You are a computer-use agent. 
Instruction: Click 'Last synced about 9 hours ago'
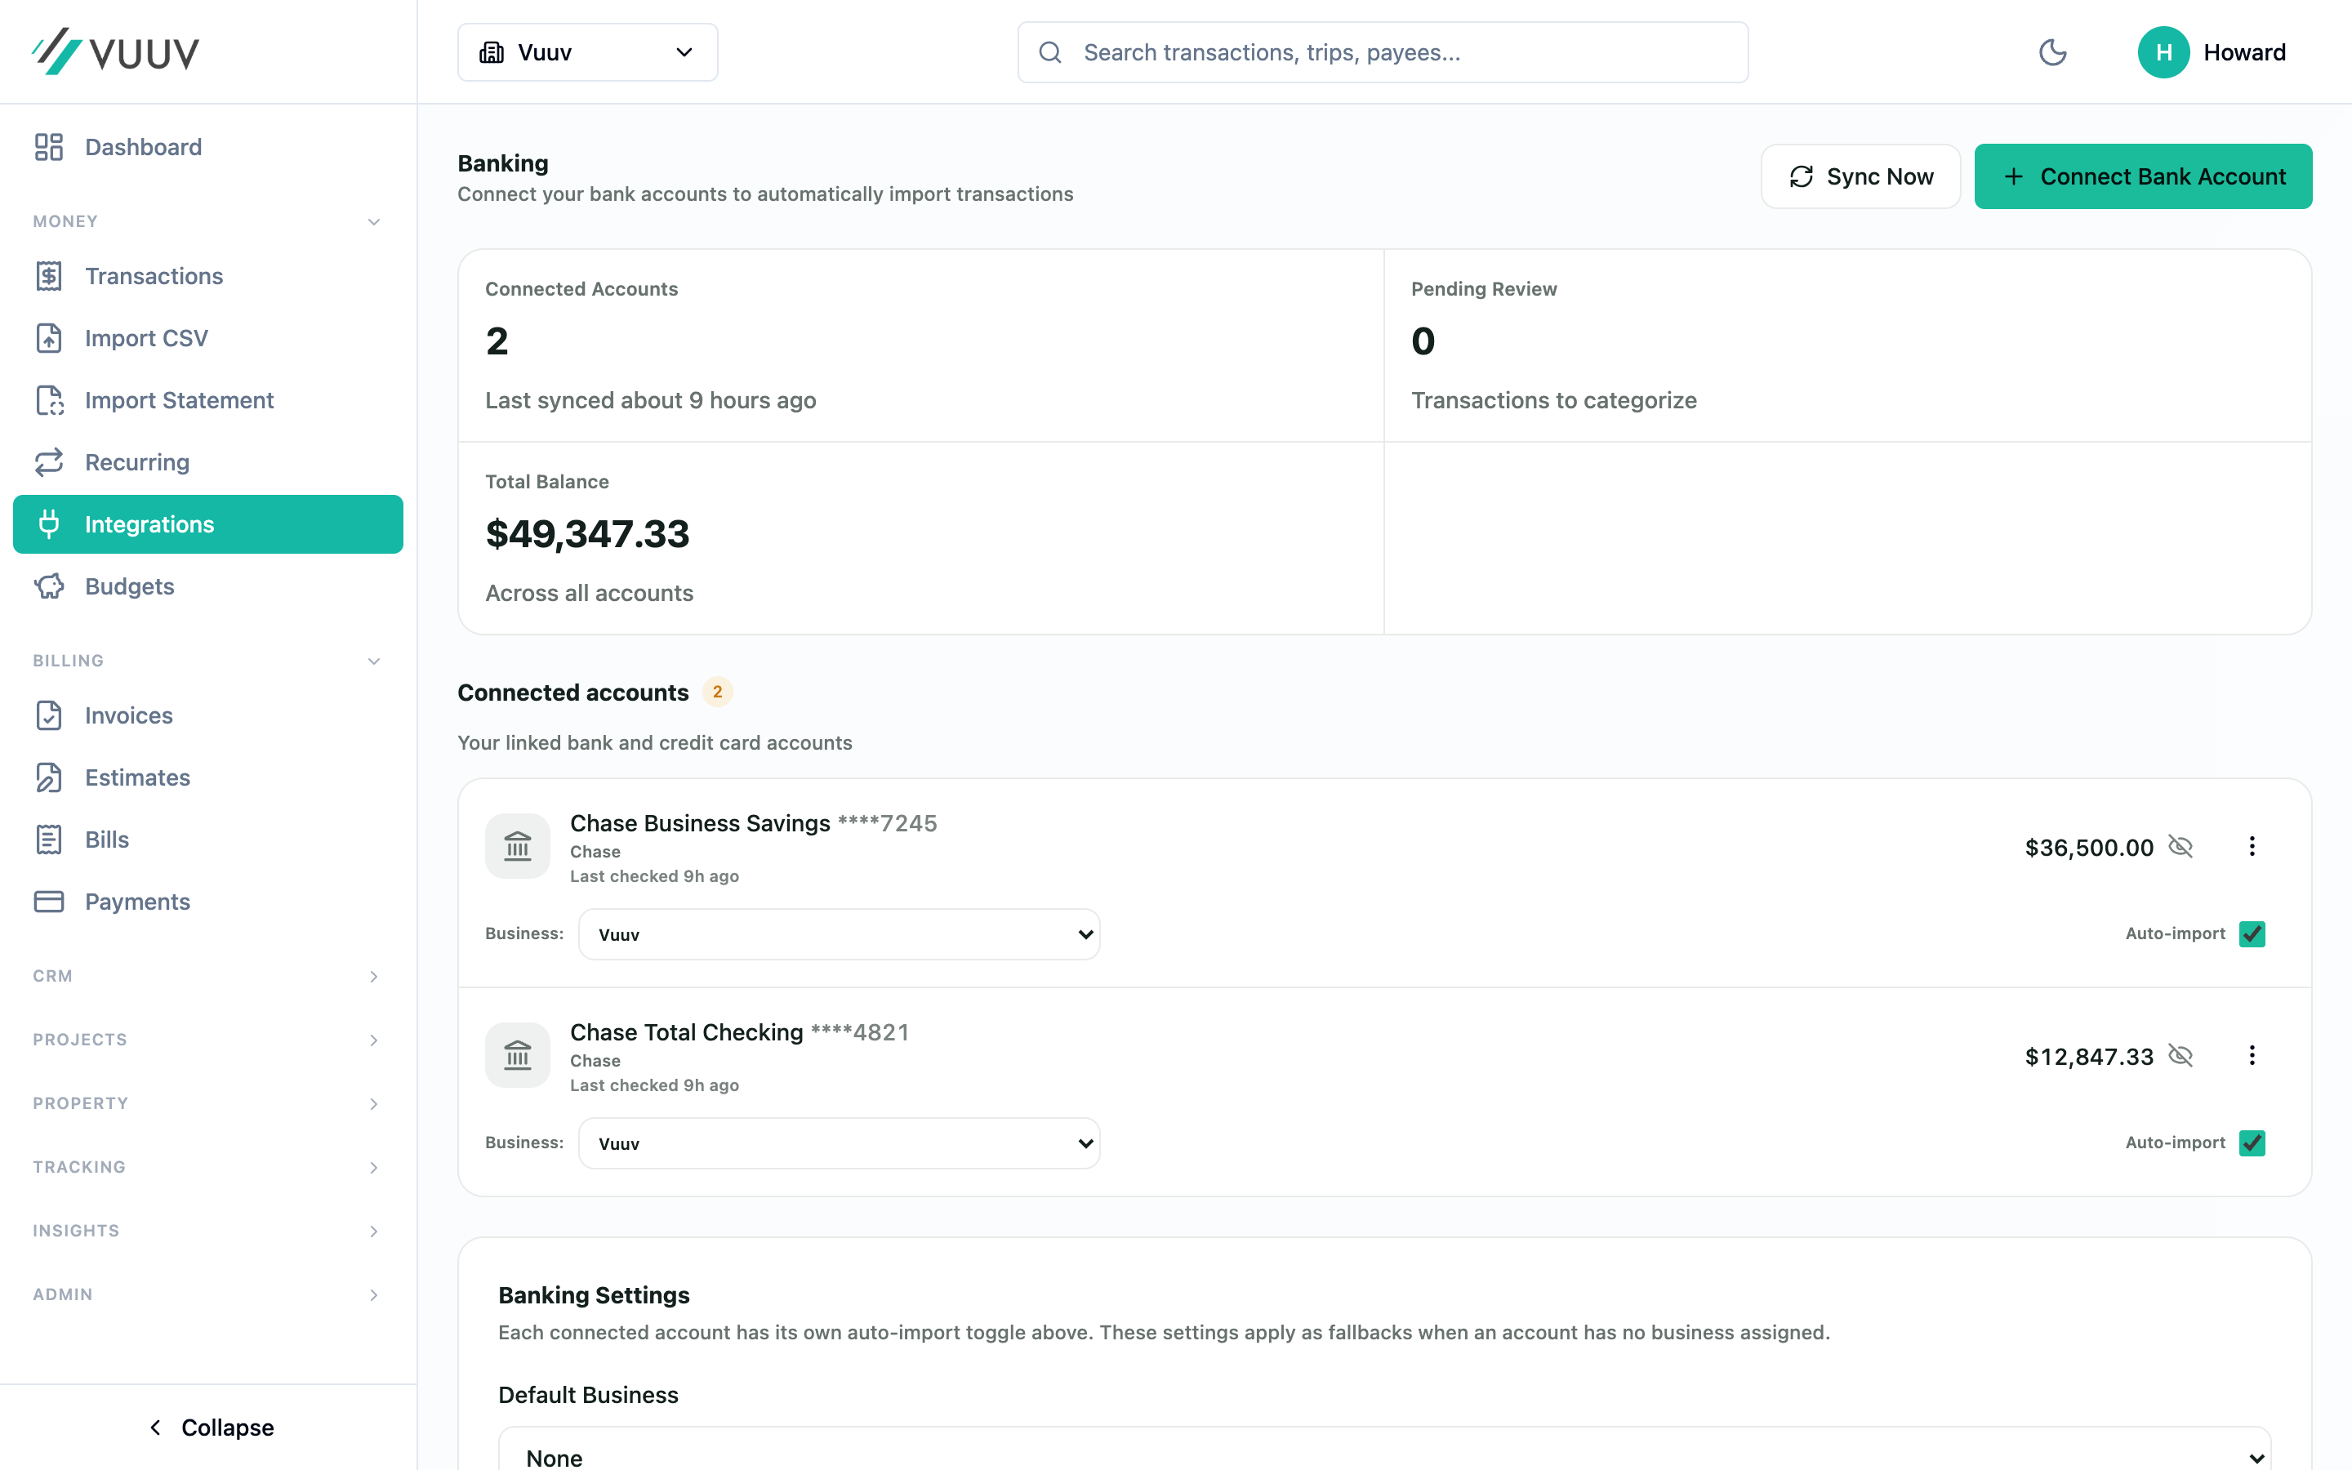[650, 400]
